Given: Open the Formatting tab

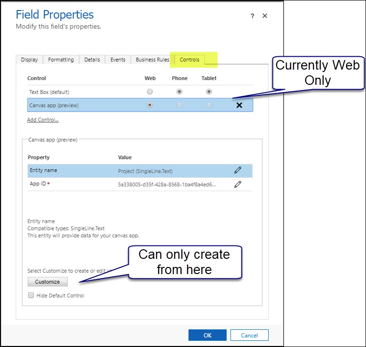Looking at the screenshot, I should pos(61,60).
